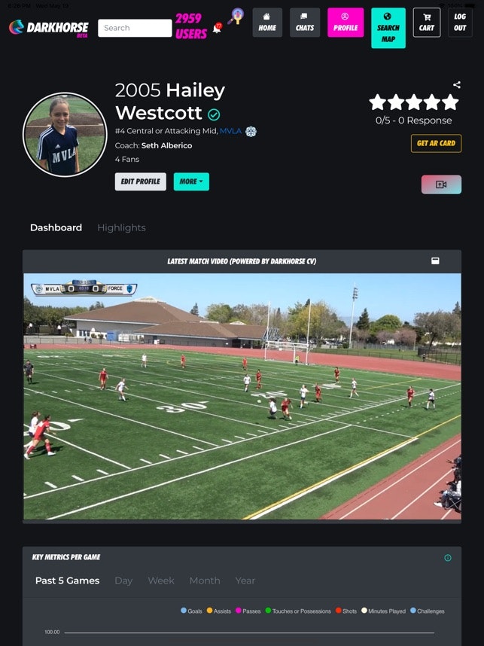Open the magnifier search avatar icon
The image size is (484, 646).
click(236, 17)
